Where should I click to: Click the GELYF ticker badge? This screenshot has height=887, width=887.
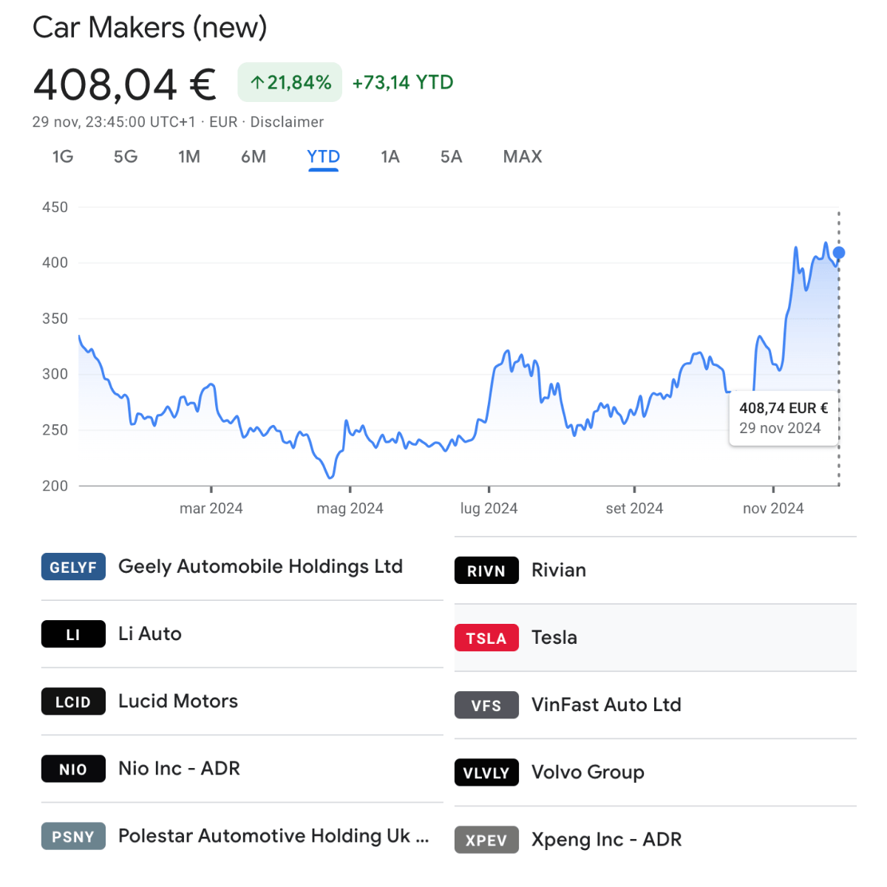73,567
